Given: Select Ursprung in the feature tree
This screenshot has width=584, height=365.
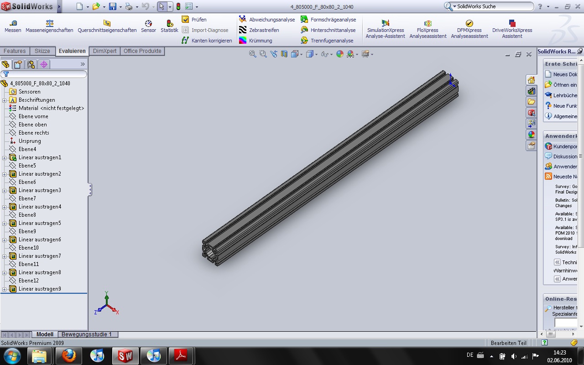Looking at the screenshot, I should point(30,141).
